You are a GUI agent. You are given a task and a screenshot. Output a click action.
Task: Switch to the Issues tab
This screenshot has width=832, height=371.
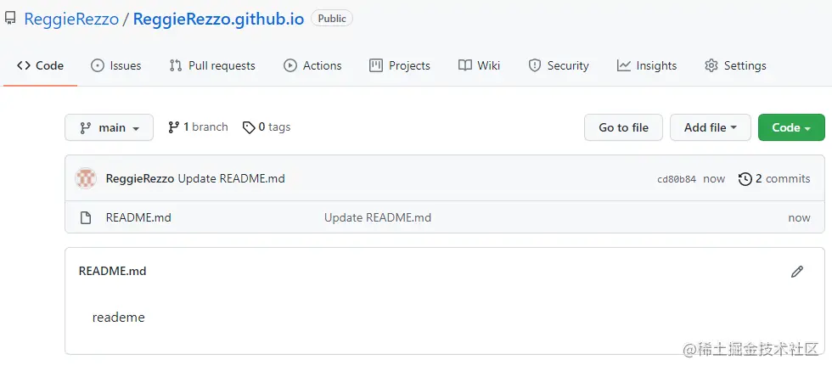click(115, 66)
